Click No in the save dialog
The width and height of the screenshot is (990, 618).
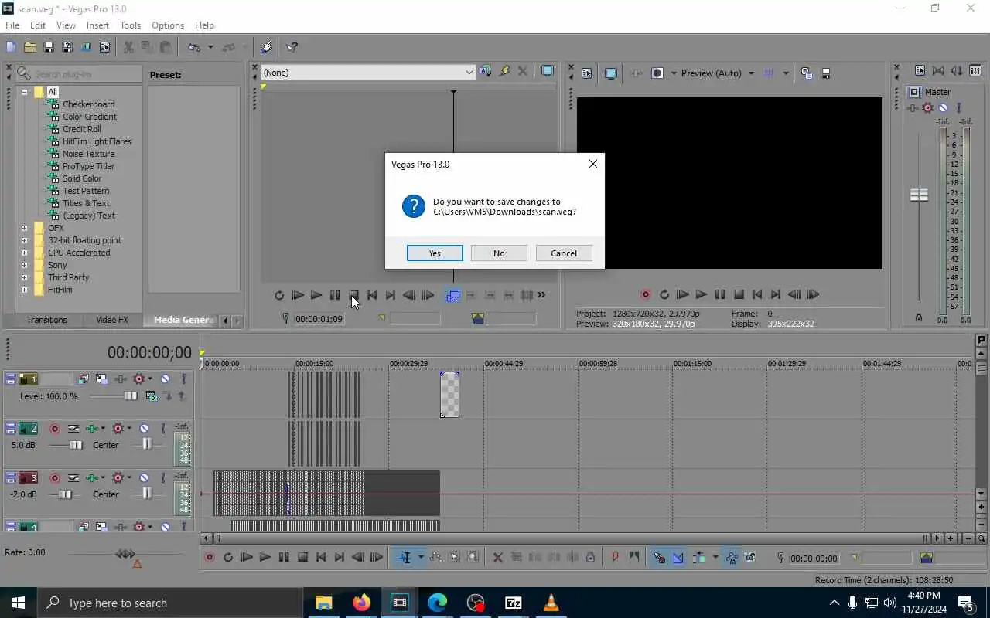click(499, 253)
